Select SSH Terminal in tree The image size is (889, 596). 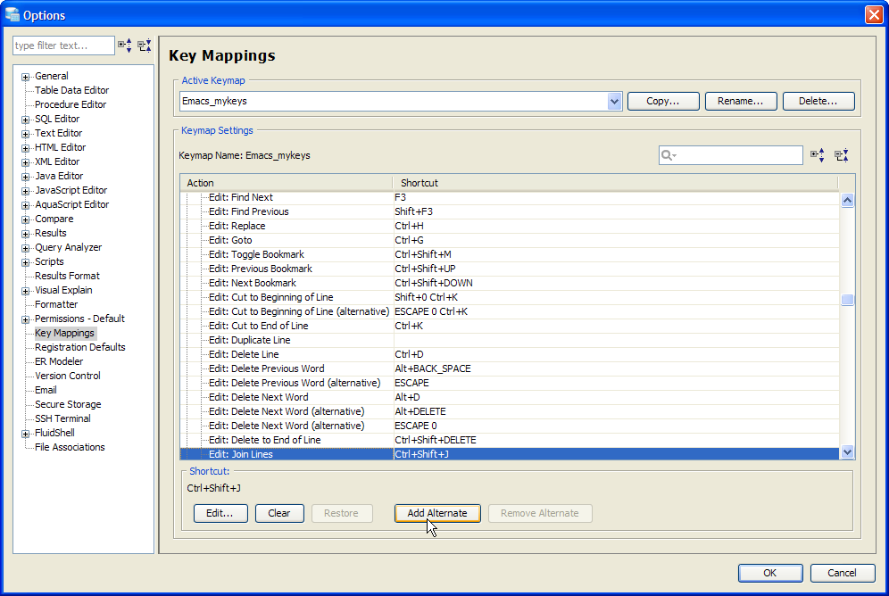(x=62, y=418)
